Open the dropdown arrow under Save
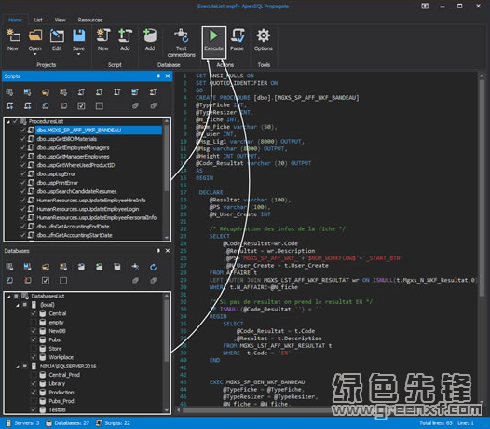 pyautogui.click(x=79, y=54)
